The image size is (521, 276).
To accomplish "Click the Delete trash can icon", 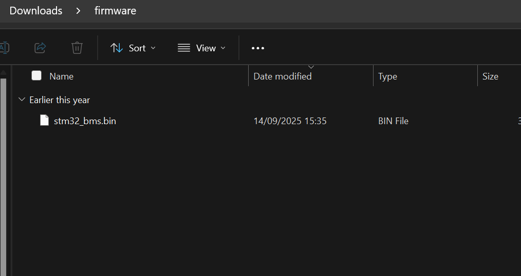I will (x=77, y=48).
